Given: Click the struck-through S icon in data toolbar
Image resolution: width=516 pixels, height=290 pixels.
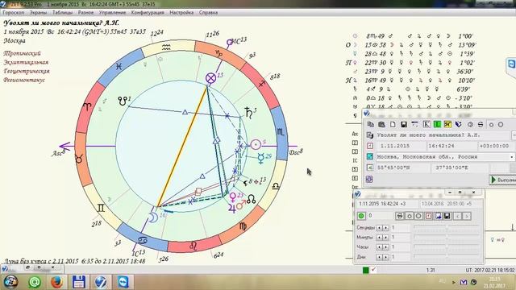Looking at the screenshot, I should click(x=481, y=124).
